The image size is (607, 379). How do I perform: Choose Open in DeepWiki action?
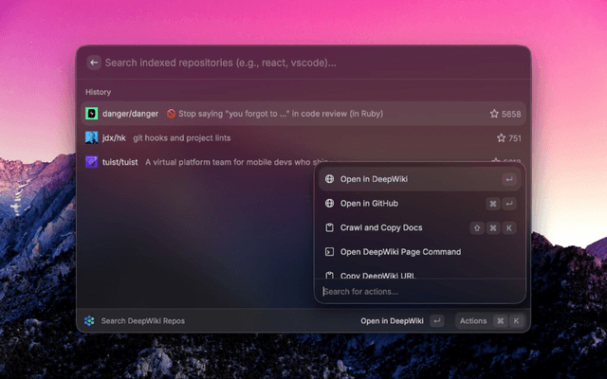tap(419, 179)
